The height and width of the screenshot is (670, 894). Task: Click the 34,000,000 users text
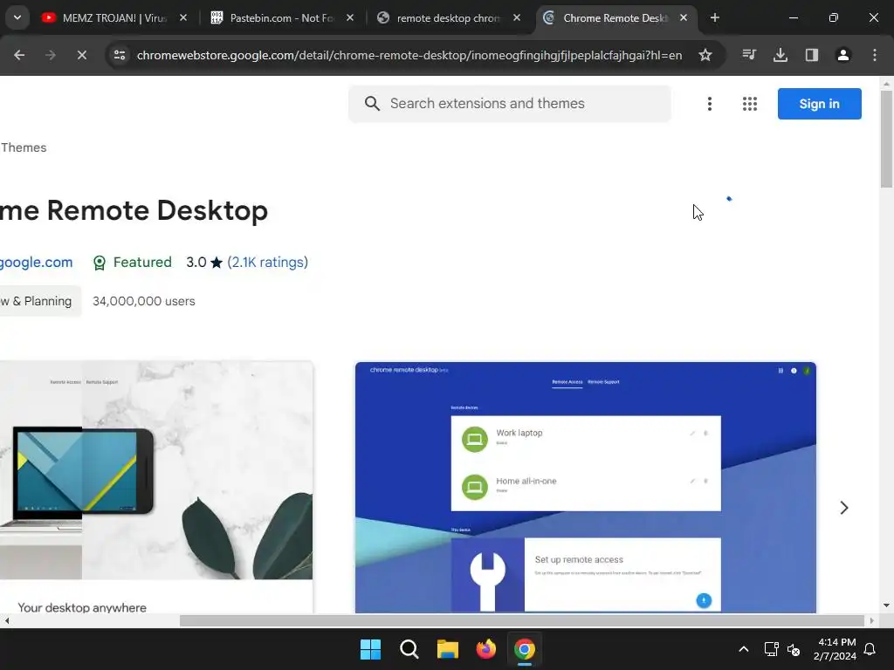point(144,301)
